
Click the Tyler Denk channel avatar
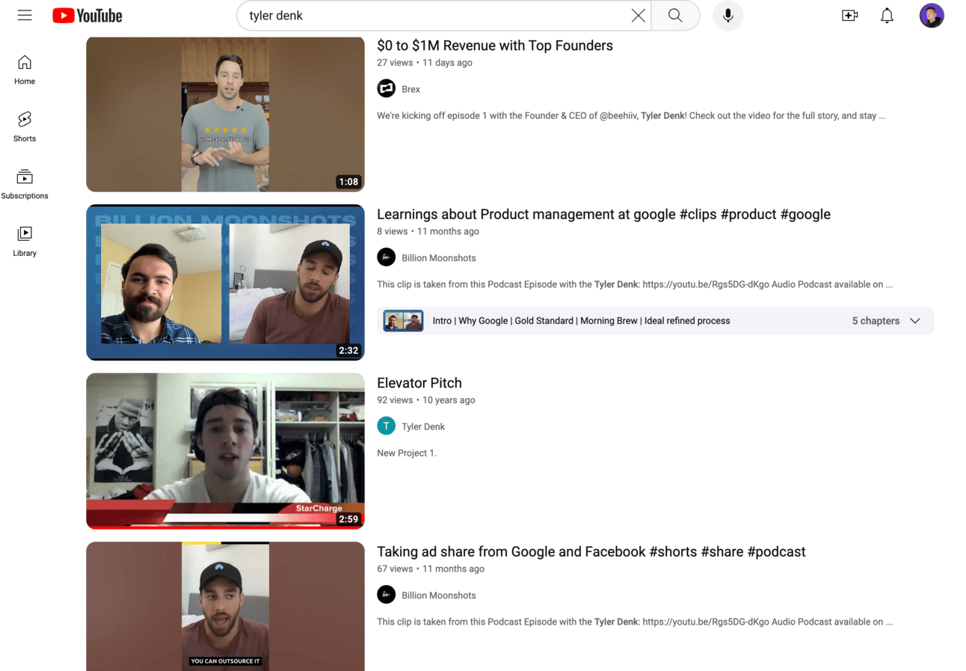click(386, 426)
